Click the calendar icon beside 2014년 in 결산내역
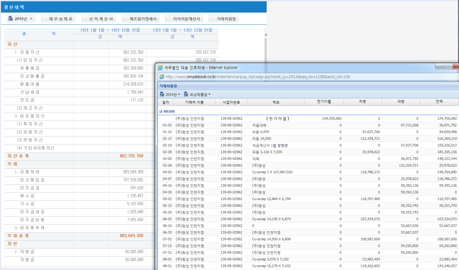This screenshot has height=270, width=459. pyautogui.click(x=11, y=19)
